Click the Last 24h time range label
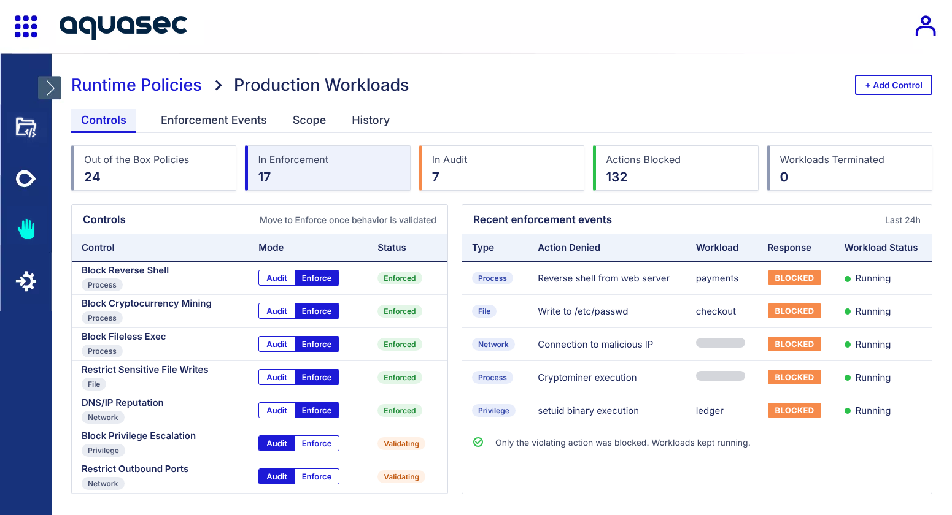Image resolution: width=952 pixels, height=515 pixels. point(902,220)
